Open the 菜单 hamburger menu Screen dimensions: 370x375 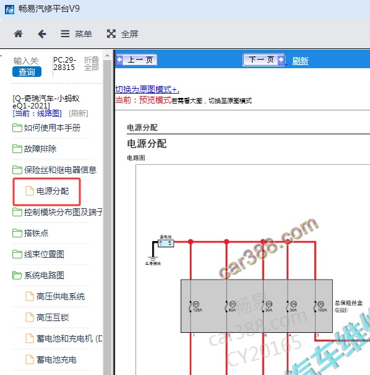tap(76, 34)
